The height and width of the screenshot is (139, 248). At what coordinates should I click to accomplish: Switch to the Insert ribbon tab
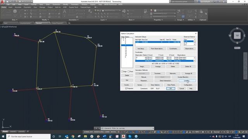pyautogui.click(x=10, y=7)
